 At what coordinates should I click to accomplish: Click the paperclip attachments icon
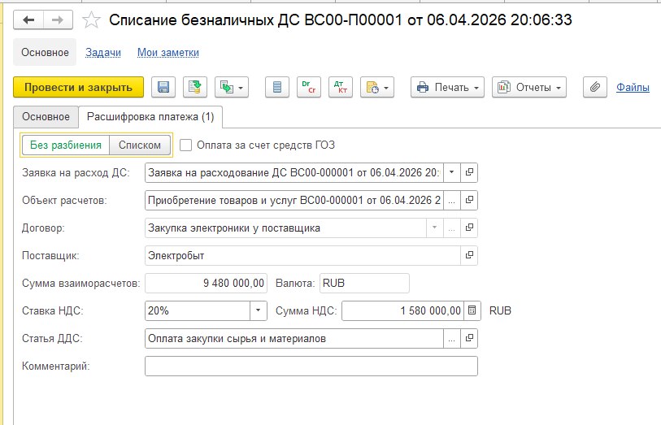tap(596, 87)
